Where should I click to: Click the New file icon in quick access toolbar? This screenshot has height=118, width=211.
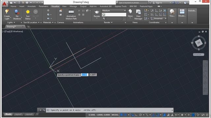point(11,3)
